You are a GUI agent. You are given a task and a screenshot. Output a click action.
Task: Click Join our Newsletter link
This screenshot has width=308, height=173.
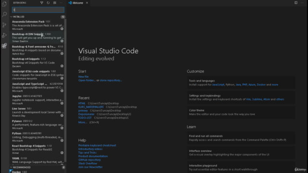(x=90, y=167)
